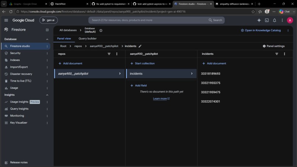Filter the repos collection
The image size is (297, 167).
point(109,54)
